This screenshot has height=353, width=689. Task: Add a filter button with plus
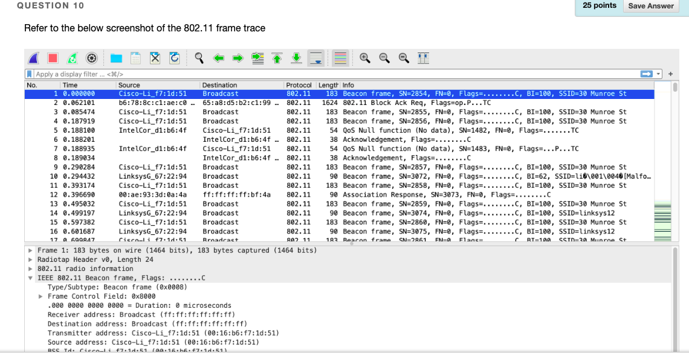pos(670,74)
